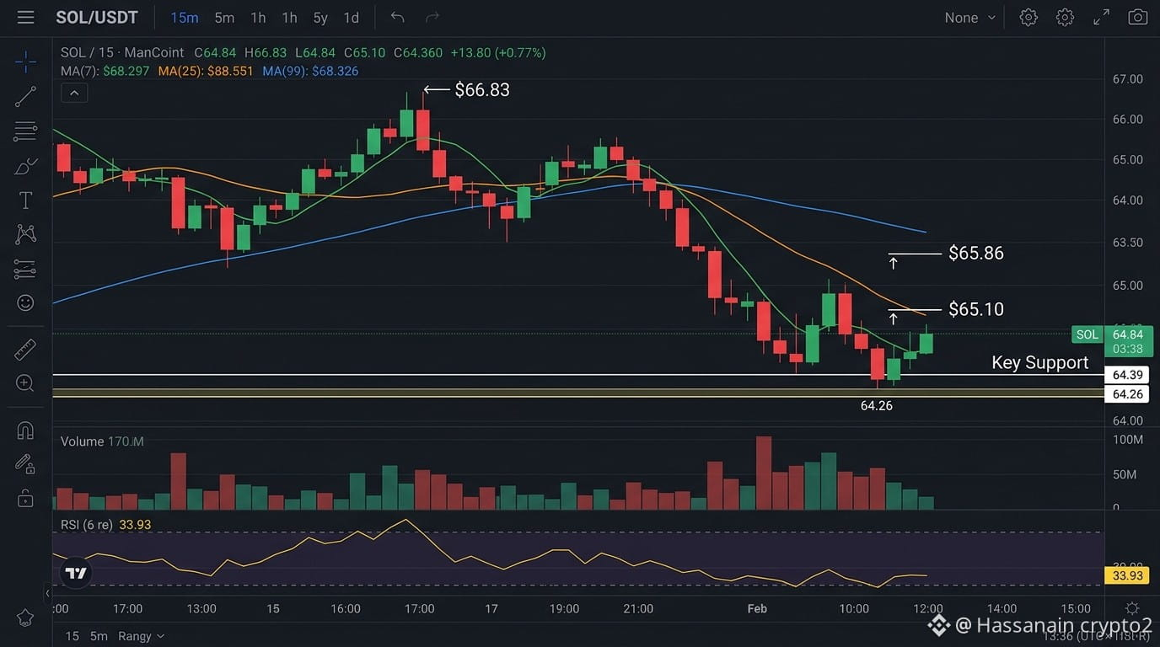Open settings gear next to None dropdown
Screen dimensions: 1160x647
click(1028, 18)
